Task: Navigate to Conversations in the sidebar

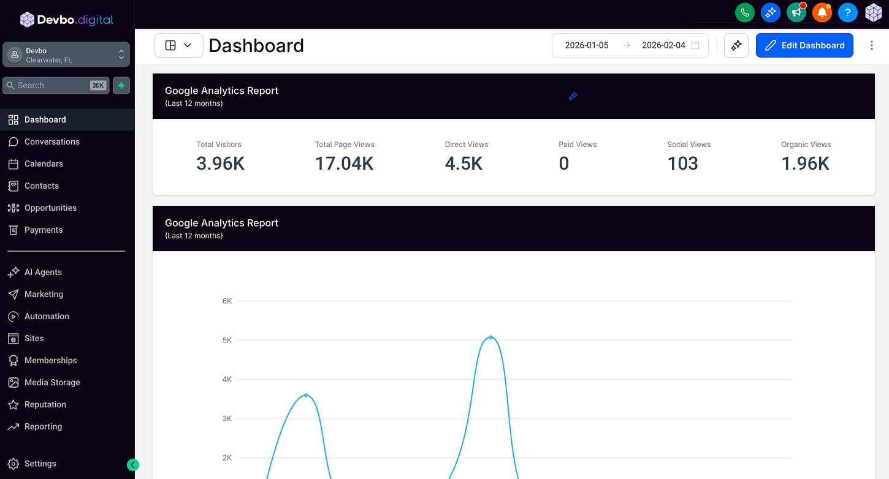Action: pyautogui.click(x=52, y=141)
